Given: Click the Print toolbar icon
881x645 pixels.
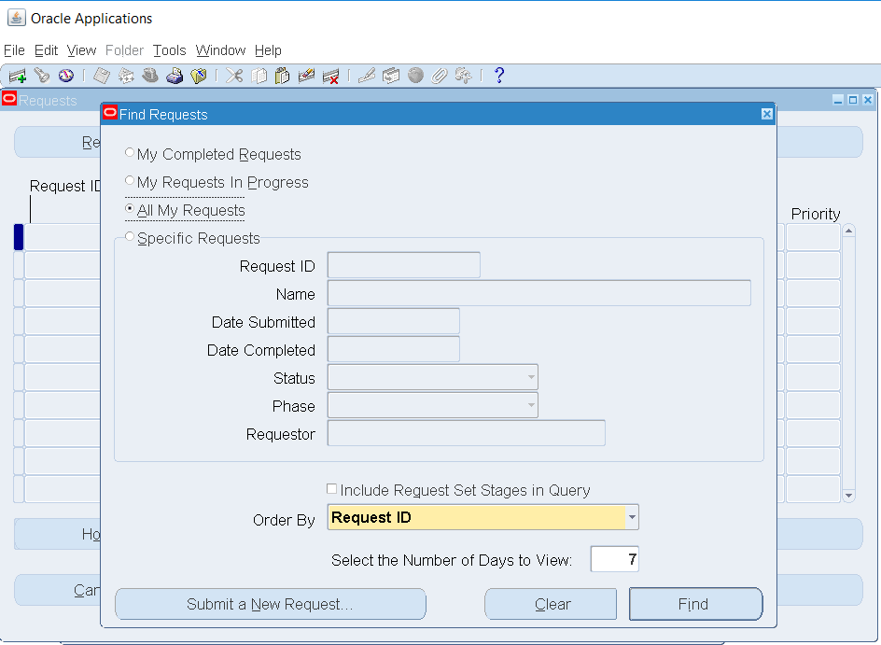Looking at the screenshot, I should tap(175, 76).
